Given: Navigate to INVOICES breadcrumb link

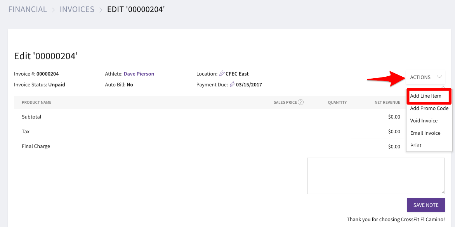Looking at the screenshot, I should click(77, 9).
